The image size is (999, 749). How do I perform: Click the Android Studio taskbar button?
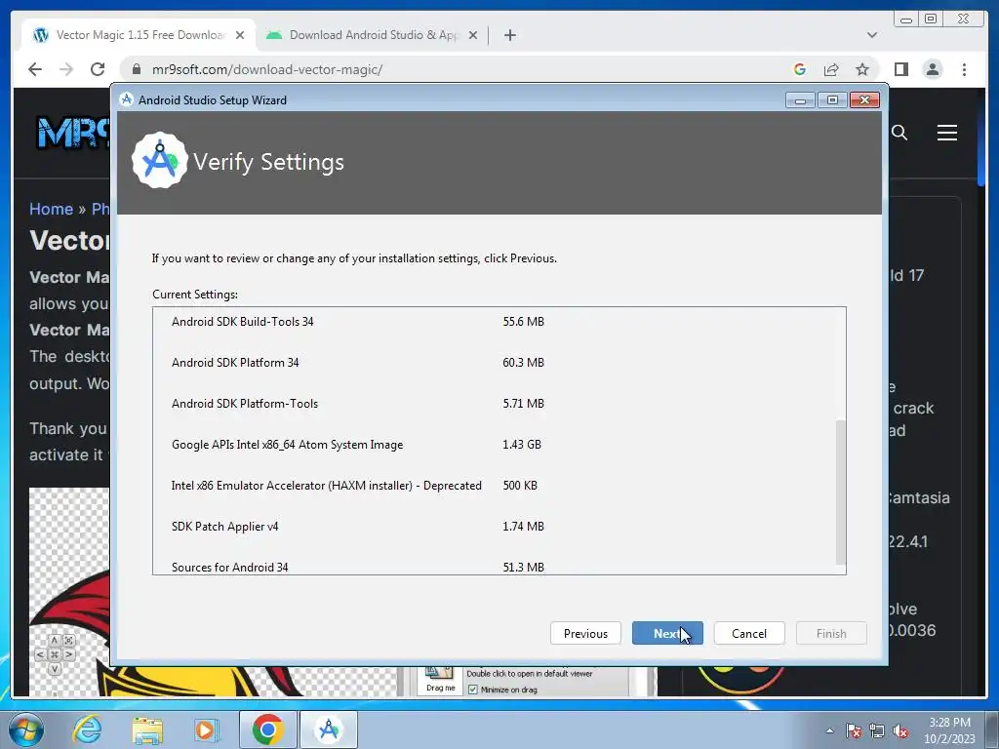pyautogui.click(x=328, y=729)
